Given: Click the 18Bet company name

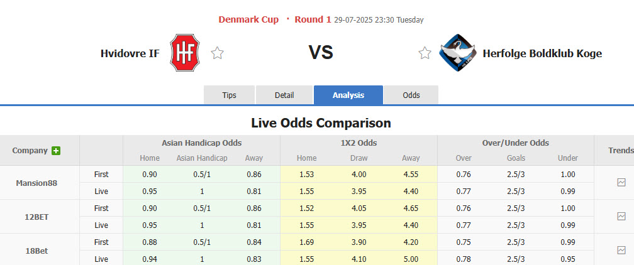Looking at the screenshot, I should pos(36,251).
